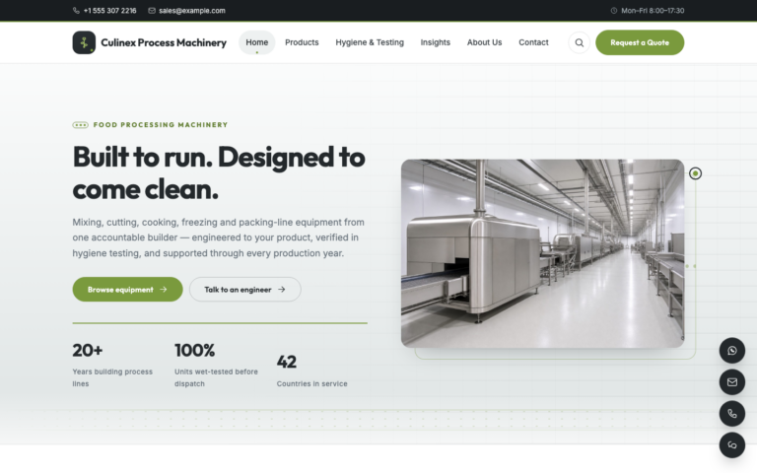The height and width of the screenshot is (473, 757).
Task: Click the bottom floating chat button
Action: (732, 445)
